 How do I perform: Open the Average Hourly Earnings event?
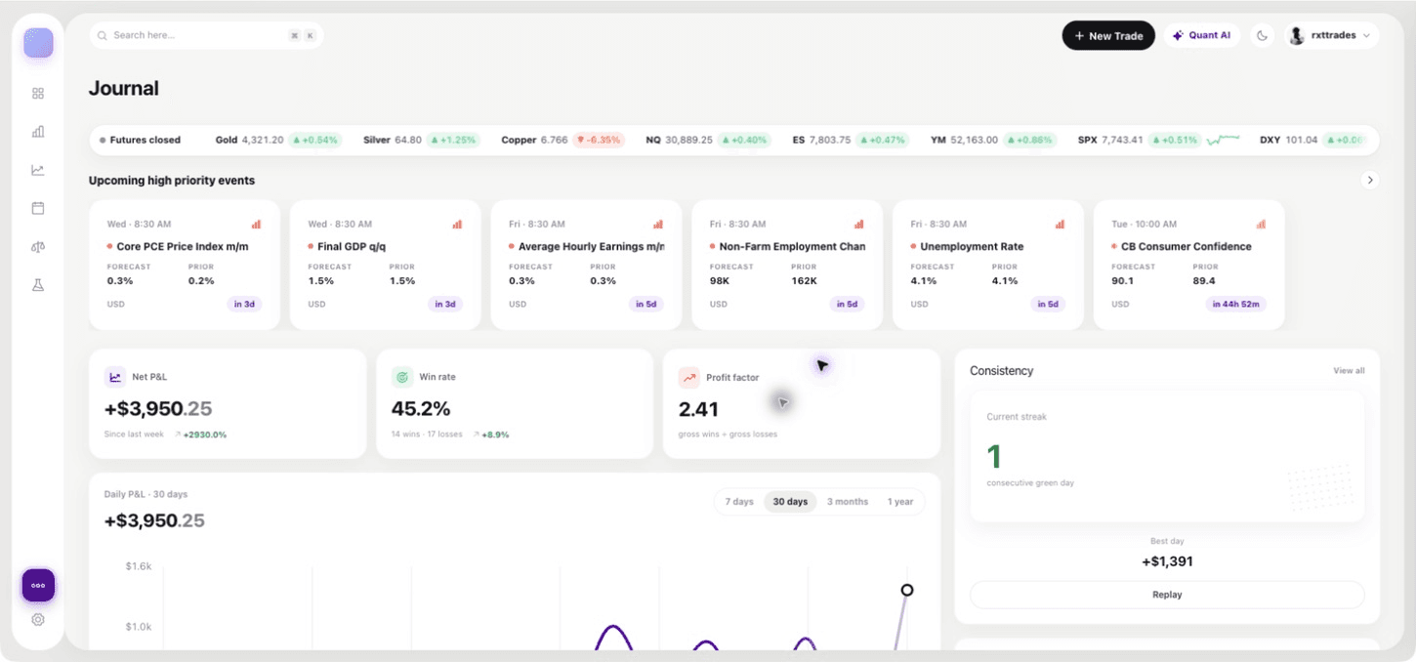coord(586,266)
